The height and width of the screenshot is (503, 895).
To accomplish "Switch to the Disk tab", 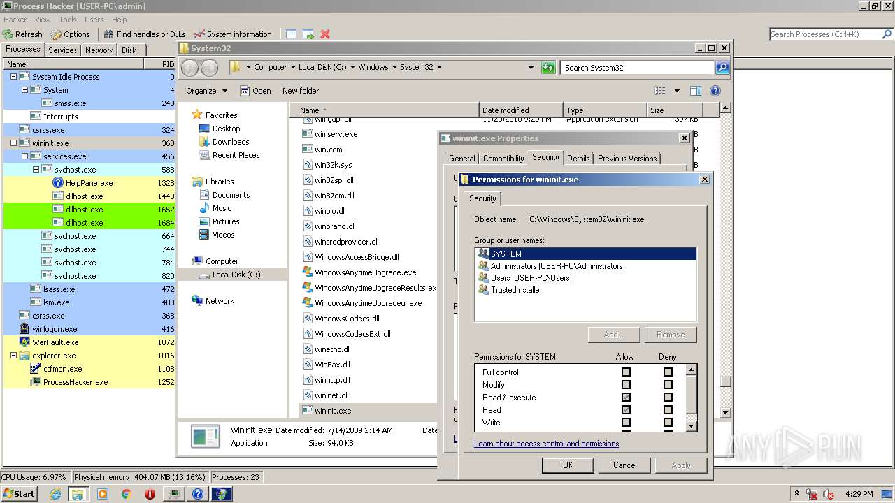I will pos(129,50).
